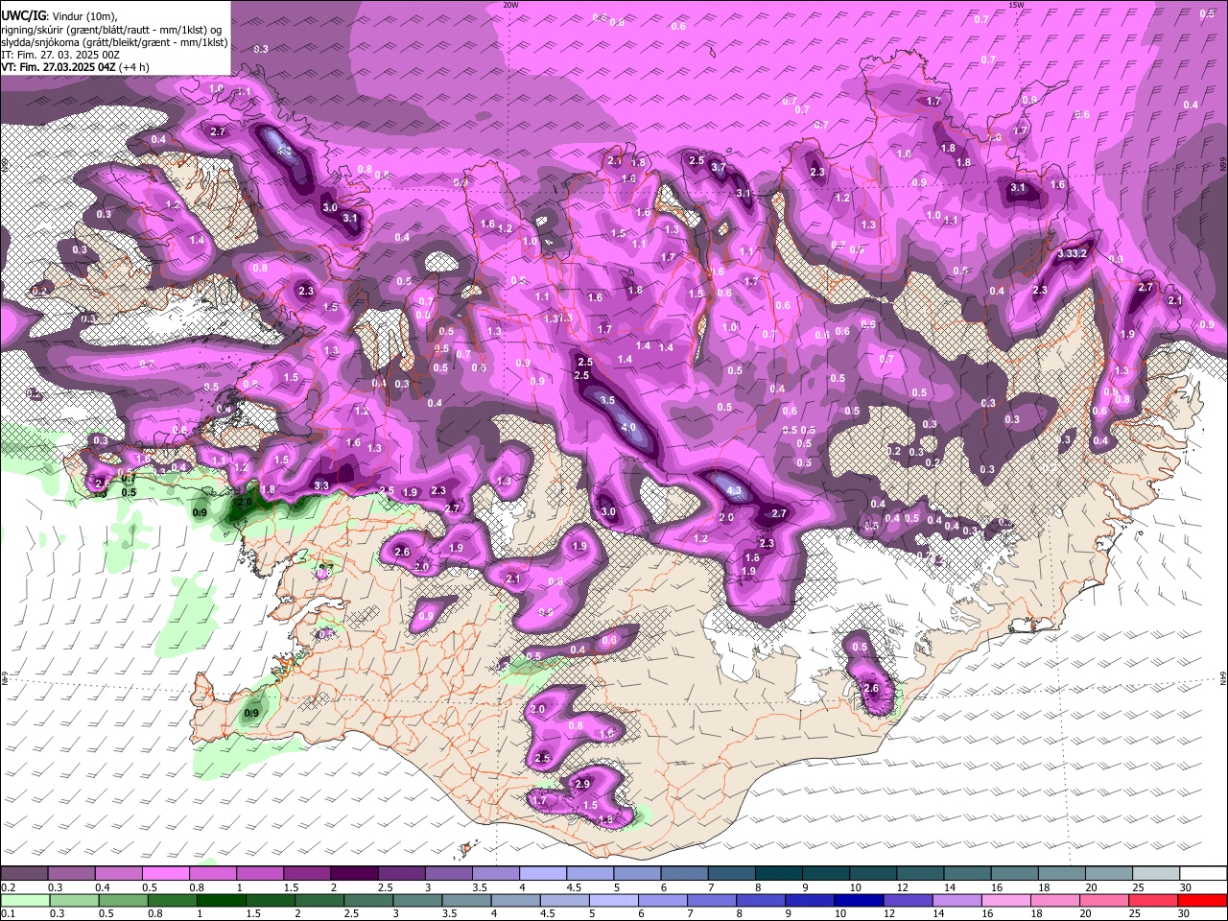The width and height of the screenshot is (1228, 921).
Task: Click the darkest purple swatch between 2 and 2.5, top row
Action: [x=354, y=873]
